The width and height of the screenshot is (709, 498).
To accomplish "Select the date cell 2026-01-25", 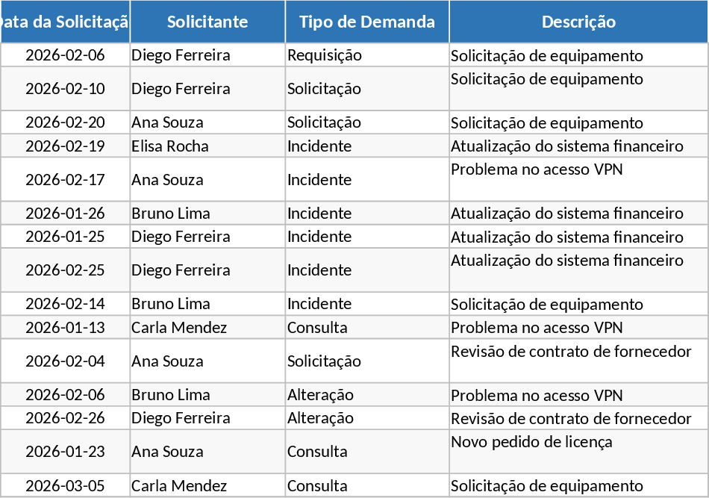I will click(65, 237).
